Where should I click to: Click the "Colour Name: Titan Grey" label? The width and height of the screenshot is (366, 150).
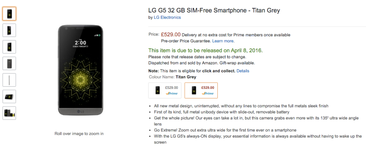pyautogui.click(x=172, y=77)
